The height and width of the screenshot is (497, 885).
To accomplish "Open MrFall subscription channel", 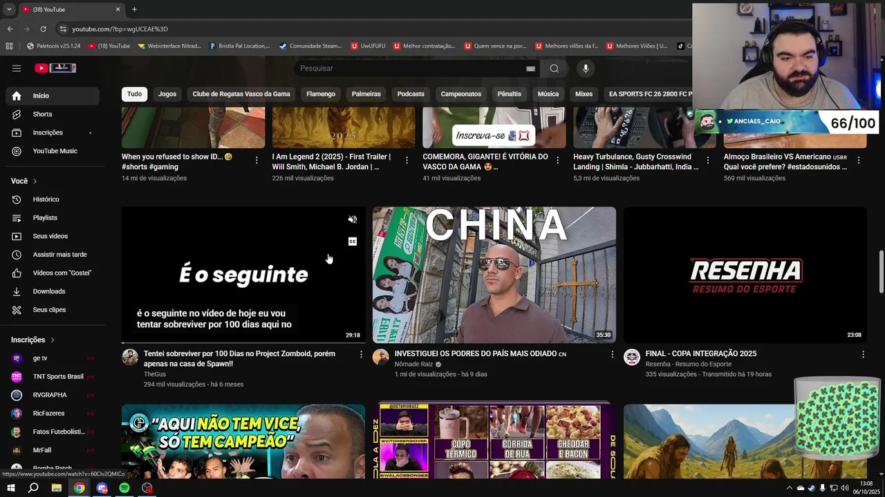I will [53, 450].
